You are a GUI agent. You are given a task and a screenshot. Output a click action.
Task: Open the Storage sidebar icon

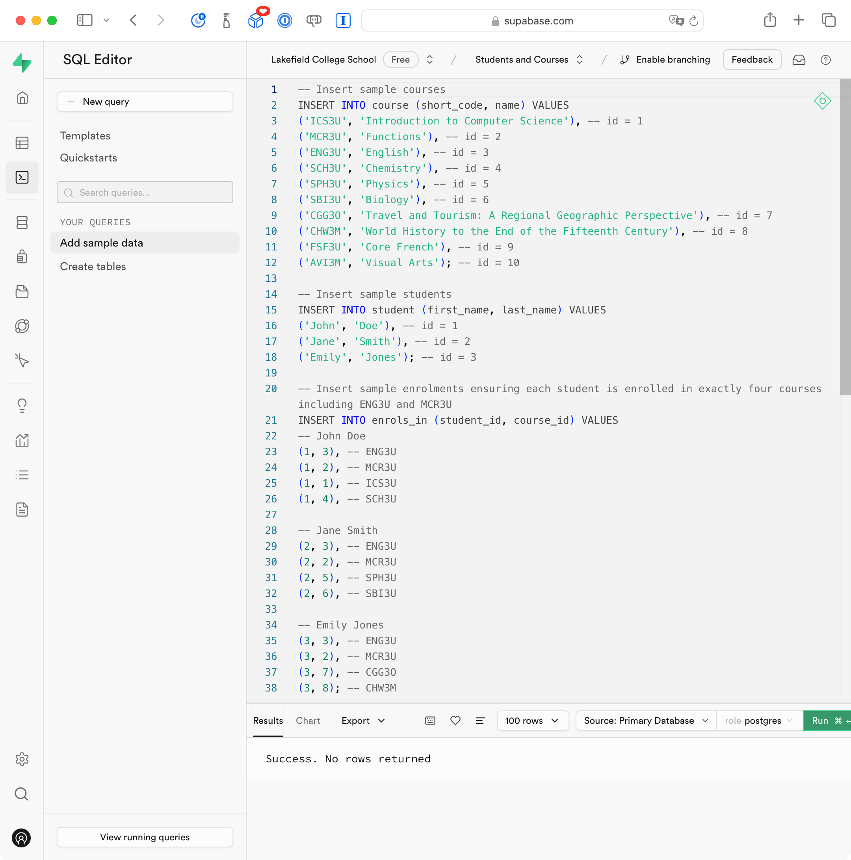(x=22, y=291)
